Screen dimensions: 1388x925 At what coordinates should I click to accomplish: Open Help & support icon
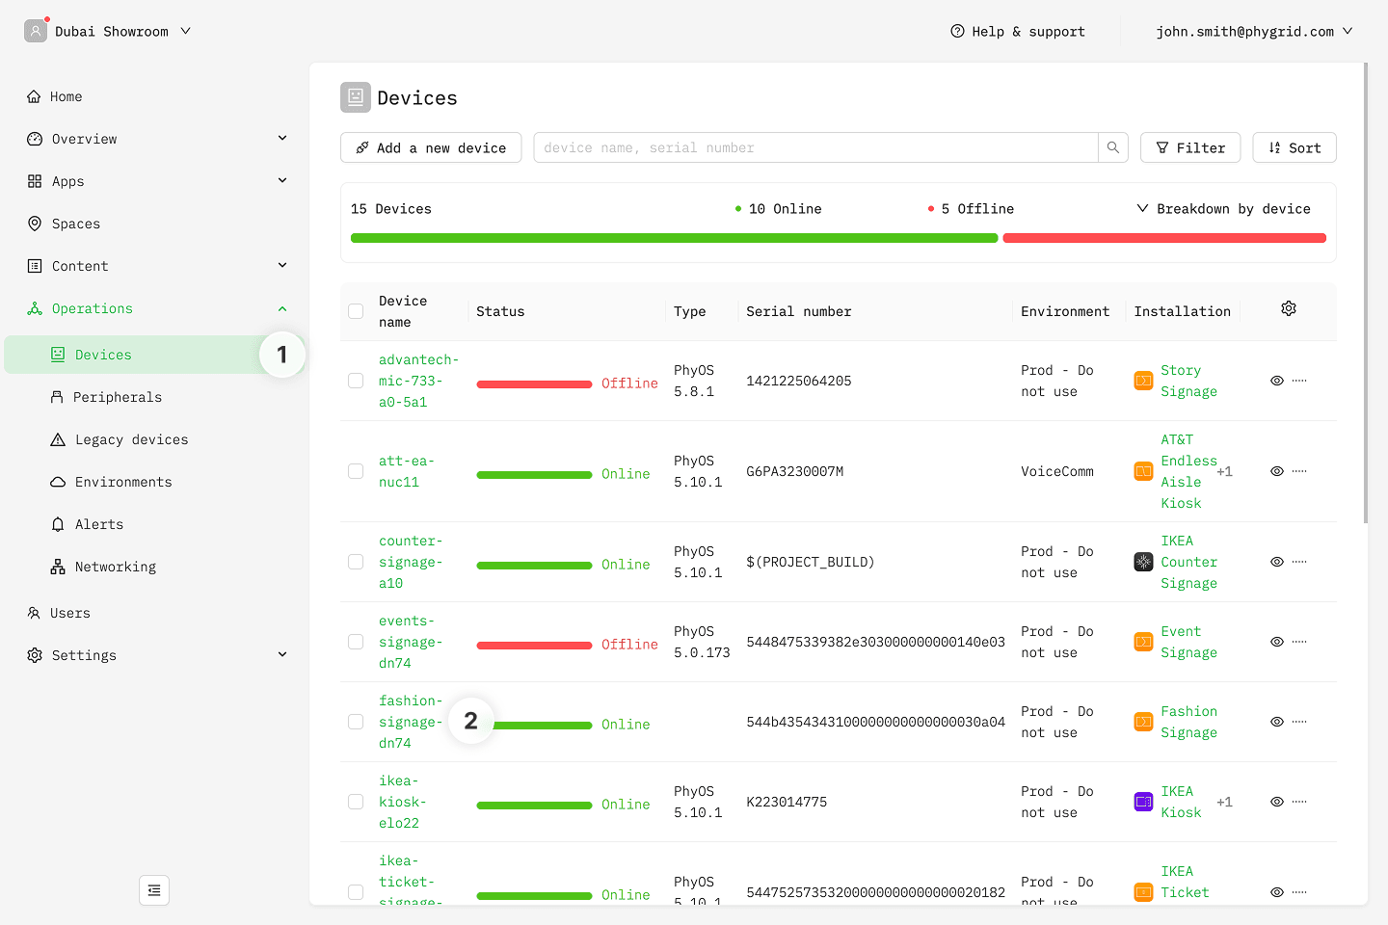click(957, 31)
